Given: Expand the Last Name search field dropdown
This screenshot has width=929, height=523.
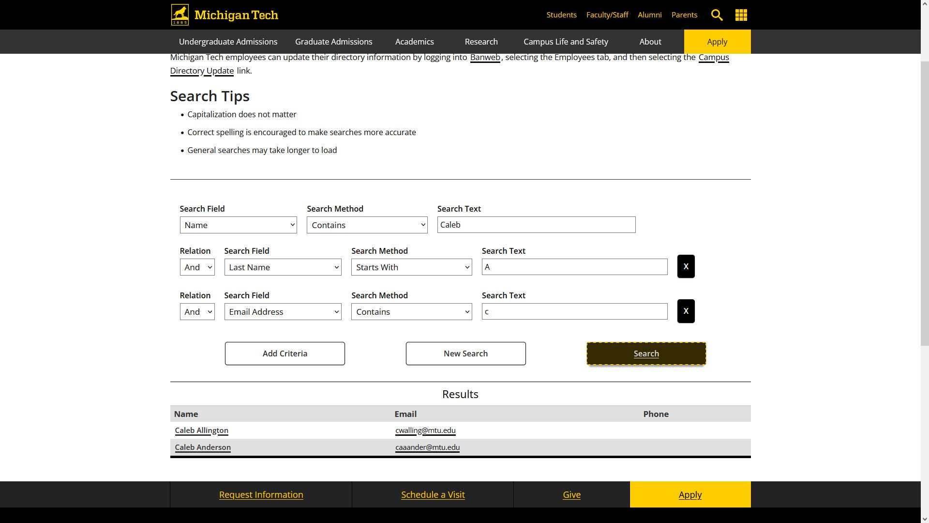Looking at the screenshot, I should 283,267.
